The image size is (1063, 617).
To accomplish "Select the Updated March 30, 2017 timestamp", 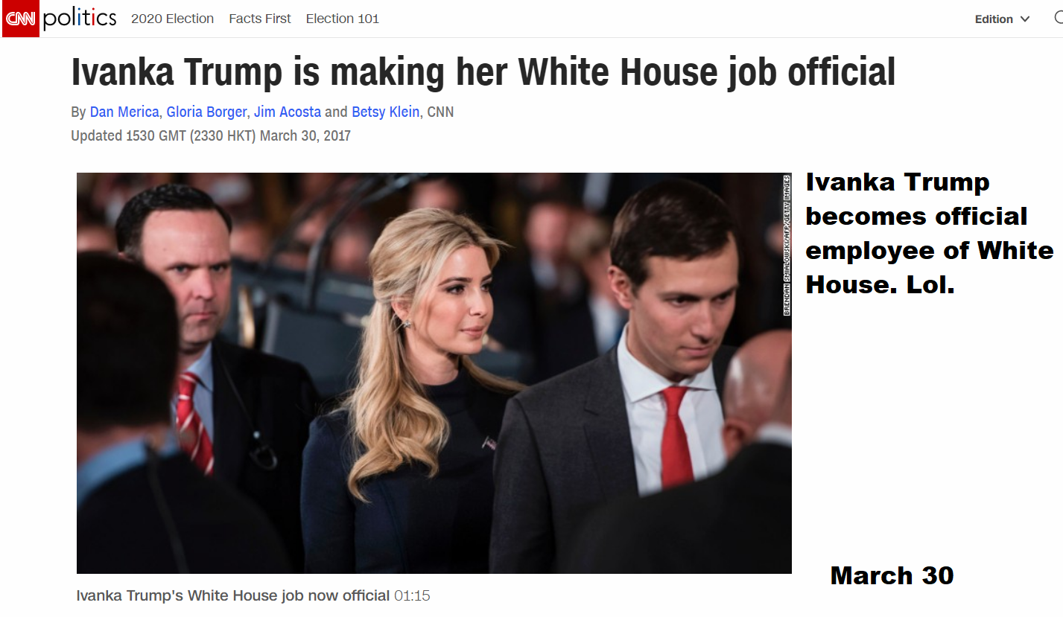I will pos(211,136).
